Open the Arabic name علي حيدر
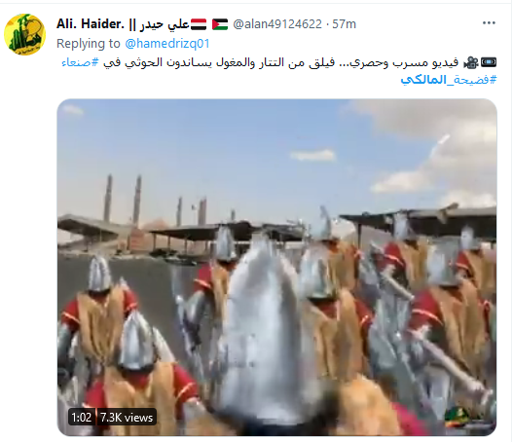The height and width of the screenshot is (442, 513). 165,24
